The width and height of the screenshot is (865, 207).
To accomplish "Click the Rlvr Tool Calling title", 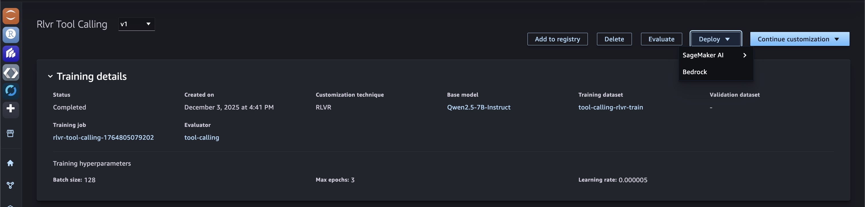I will pyautogui.click(x=72, y=24).
